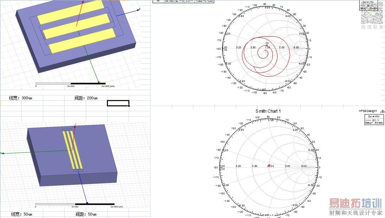Screen dimensions: 385x218
Task: Click the fill handle of the selected cell
Action: coord(129,106)
